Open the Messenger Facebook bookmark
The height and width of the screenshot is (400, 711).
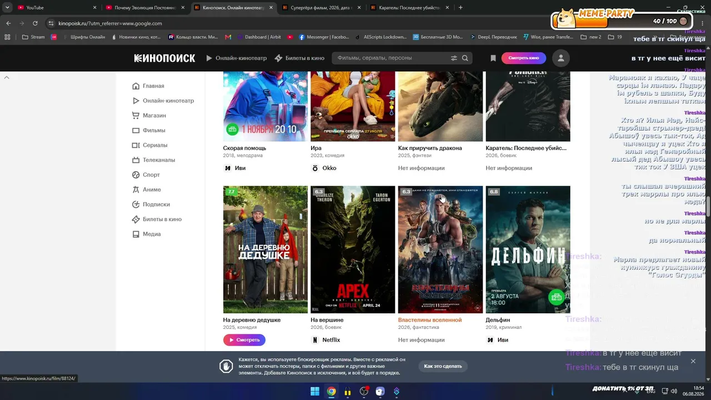[324, 37]
